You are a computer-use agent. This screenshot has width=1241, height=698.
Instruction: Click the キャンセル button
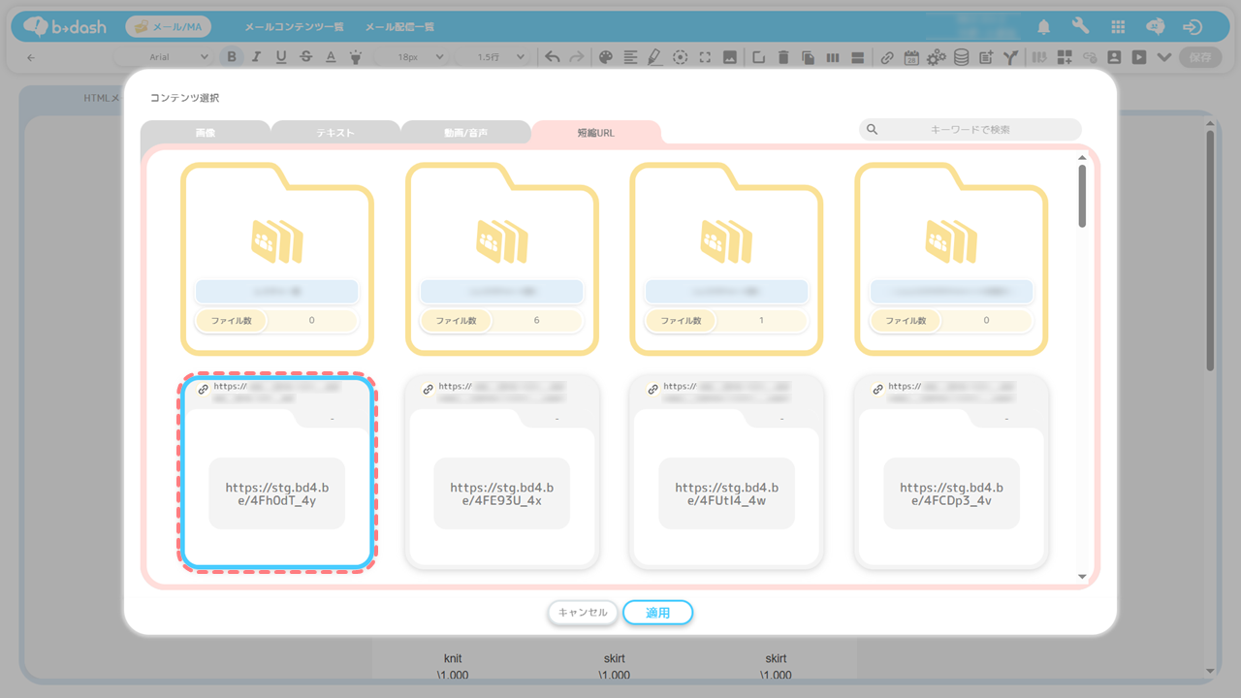click(x=583, y=613)
